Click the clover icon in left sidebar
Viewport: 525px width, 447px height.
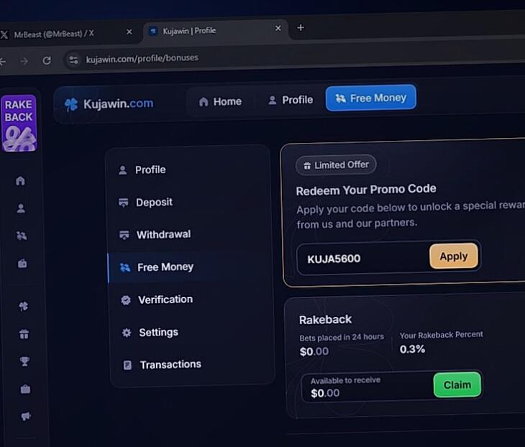[24, 306]
